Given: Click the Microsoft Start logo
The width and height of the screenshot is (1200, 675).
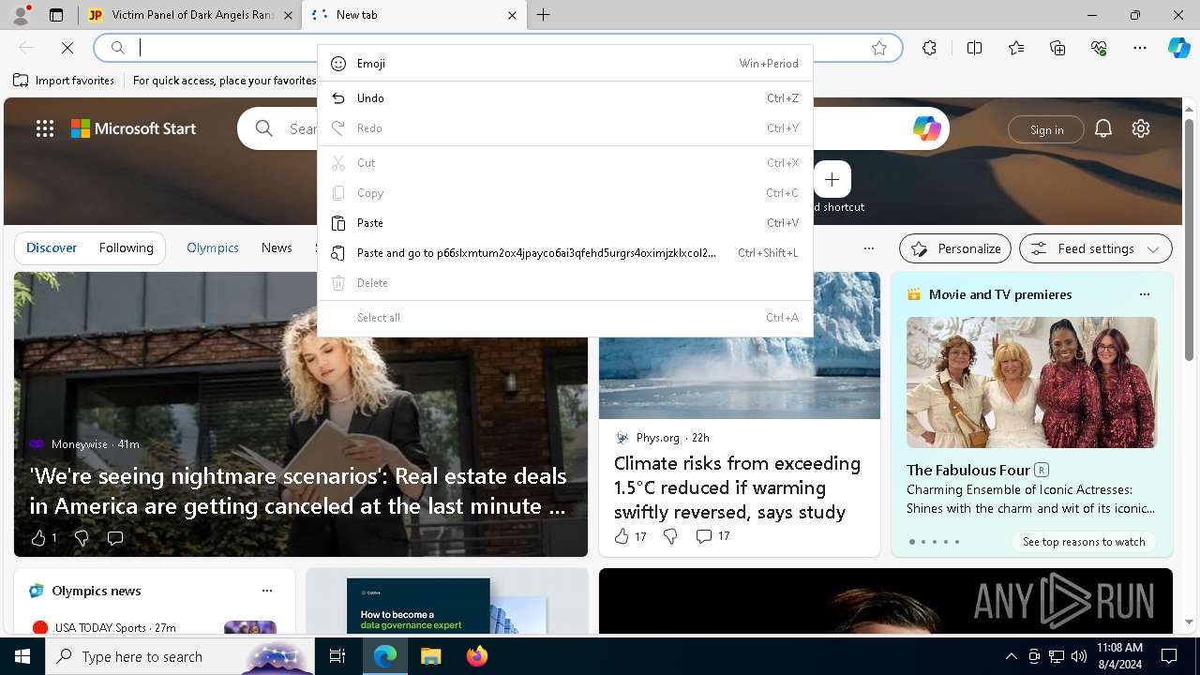Looking at the screenshot, I should tap(133, 128).
